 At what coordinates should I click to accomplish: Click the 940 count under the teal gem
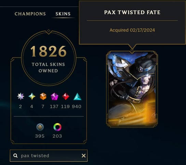coord(77,106)
